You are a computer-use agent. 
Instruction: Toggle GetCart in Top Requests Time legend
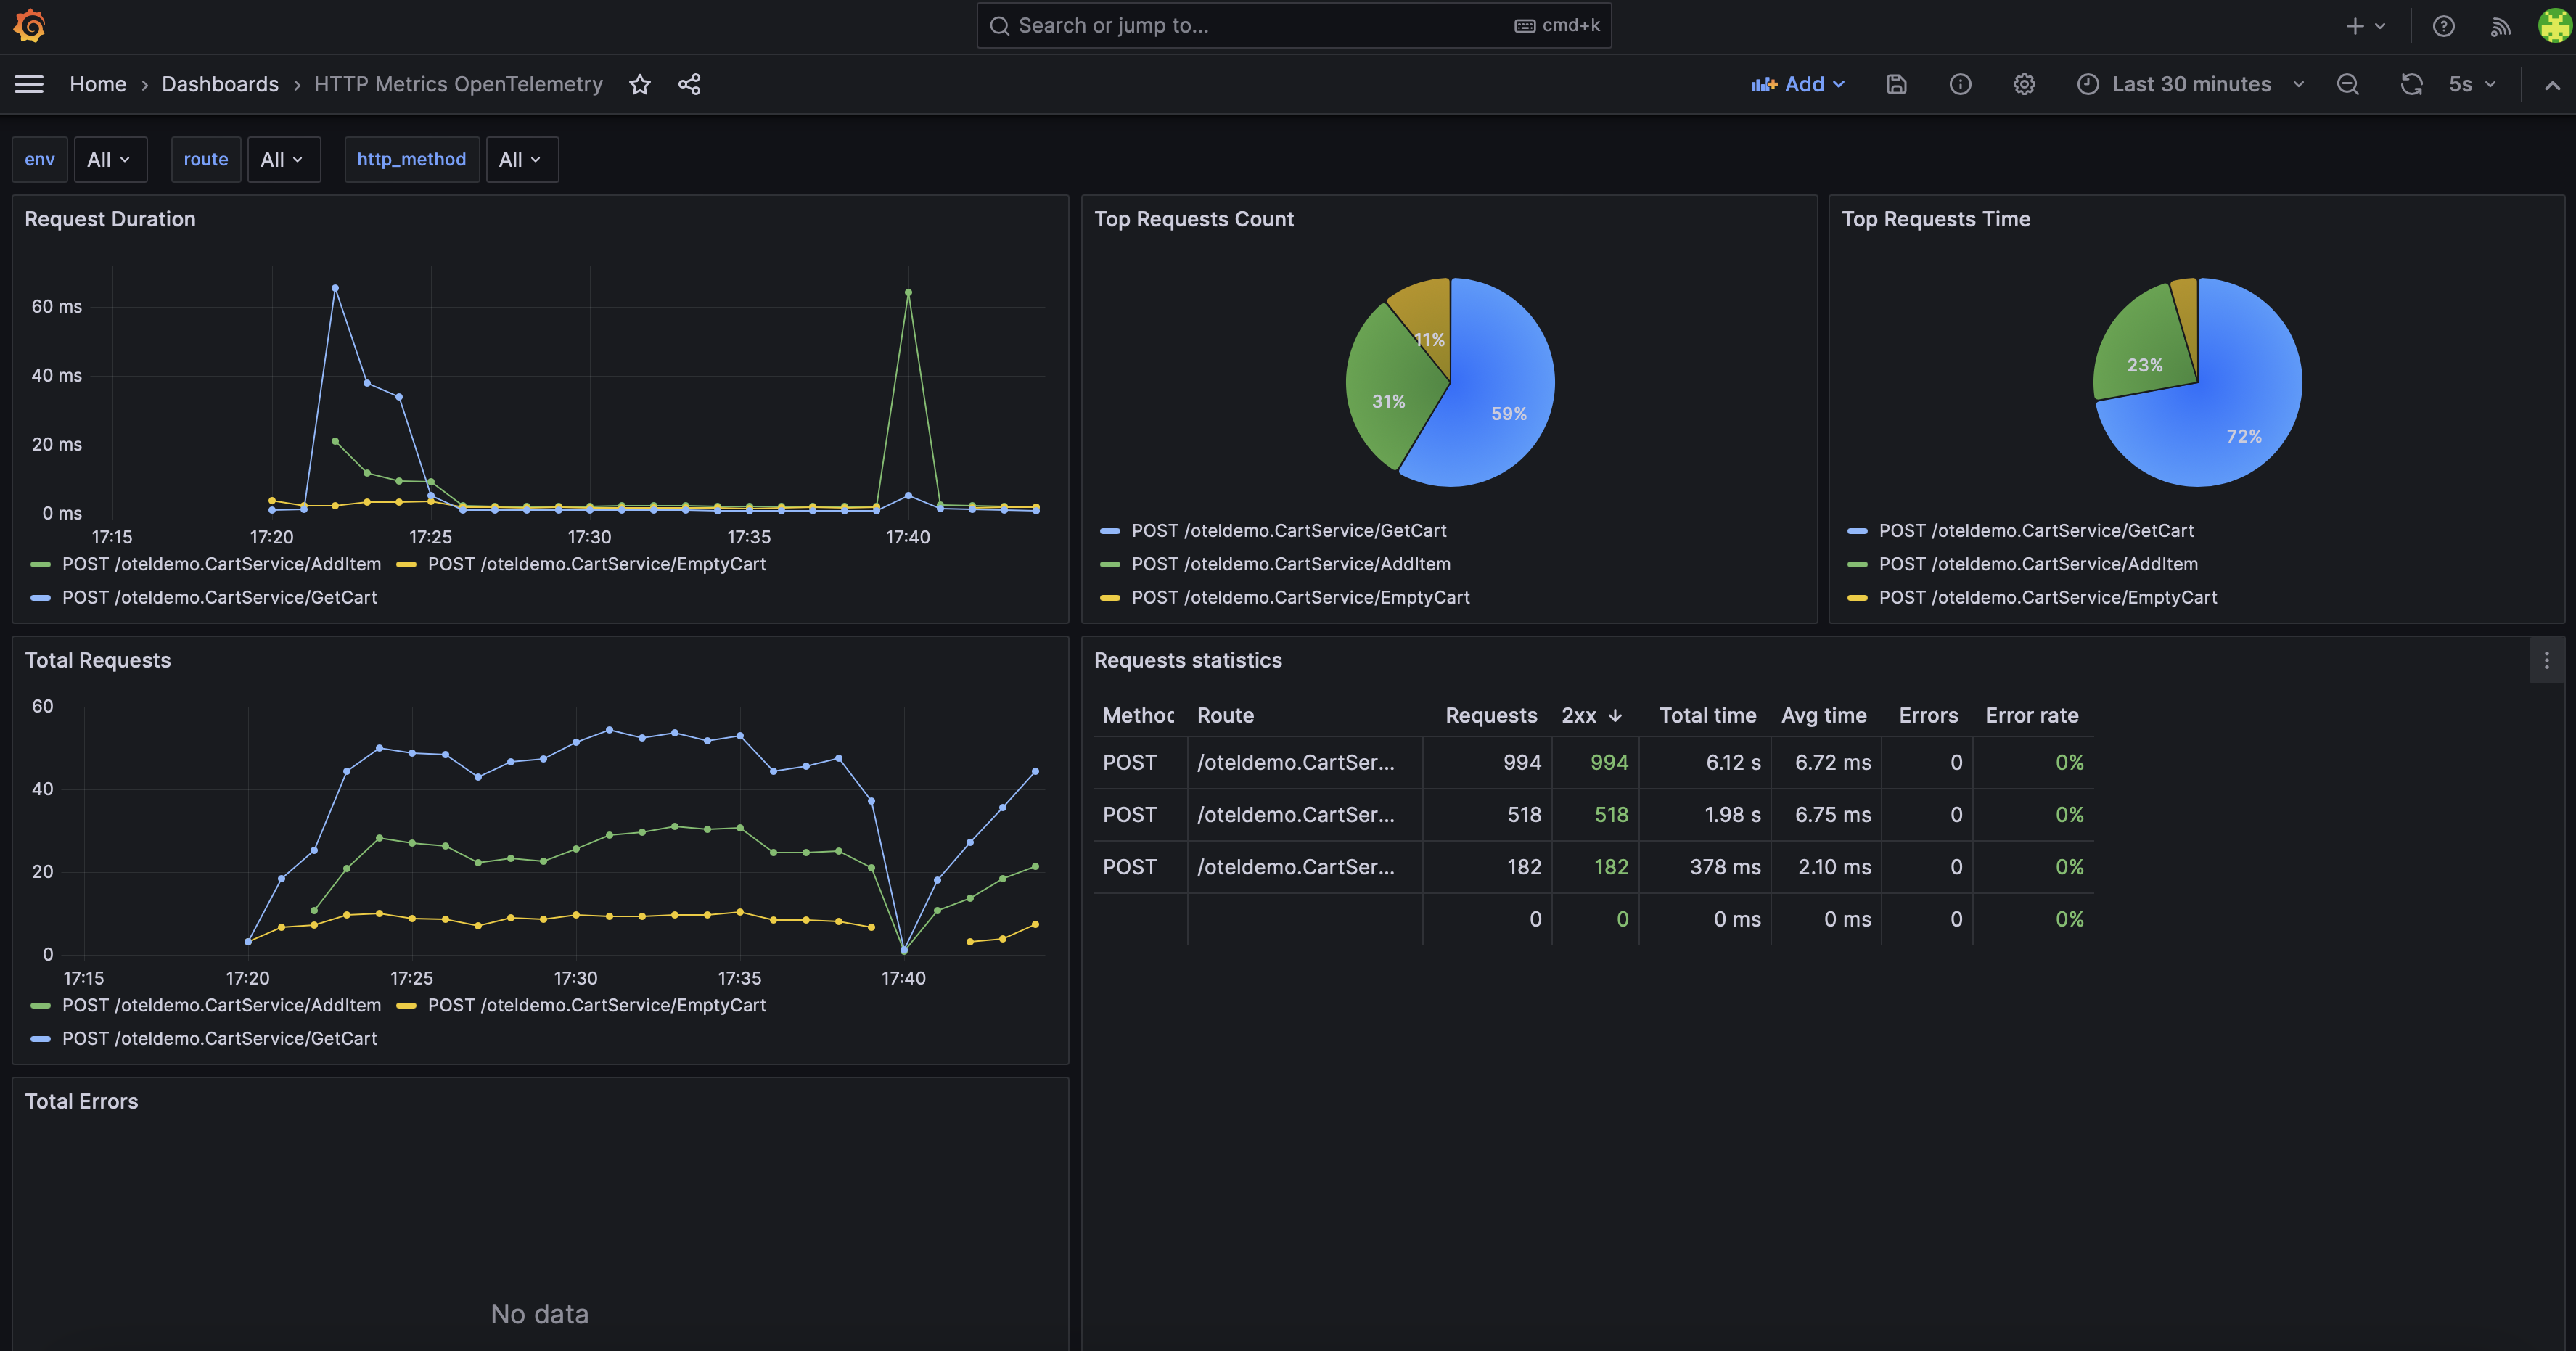coord(2036,531)
